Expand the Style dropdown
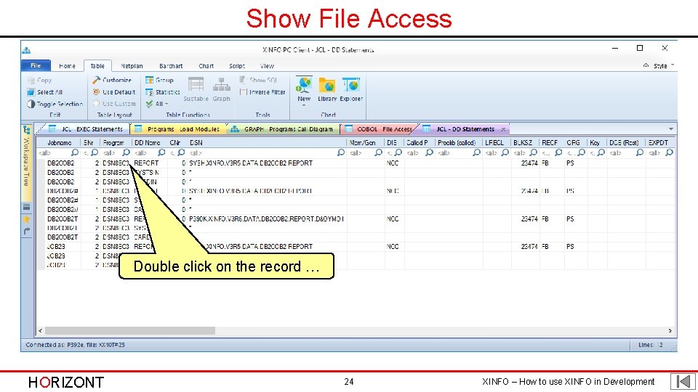Viewport: 698px width, 392px height. tap(663, 66)
